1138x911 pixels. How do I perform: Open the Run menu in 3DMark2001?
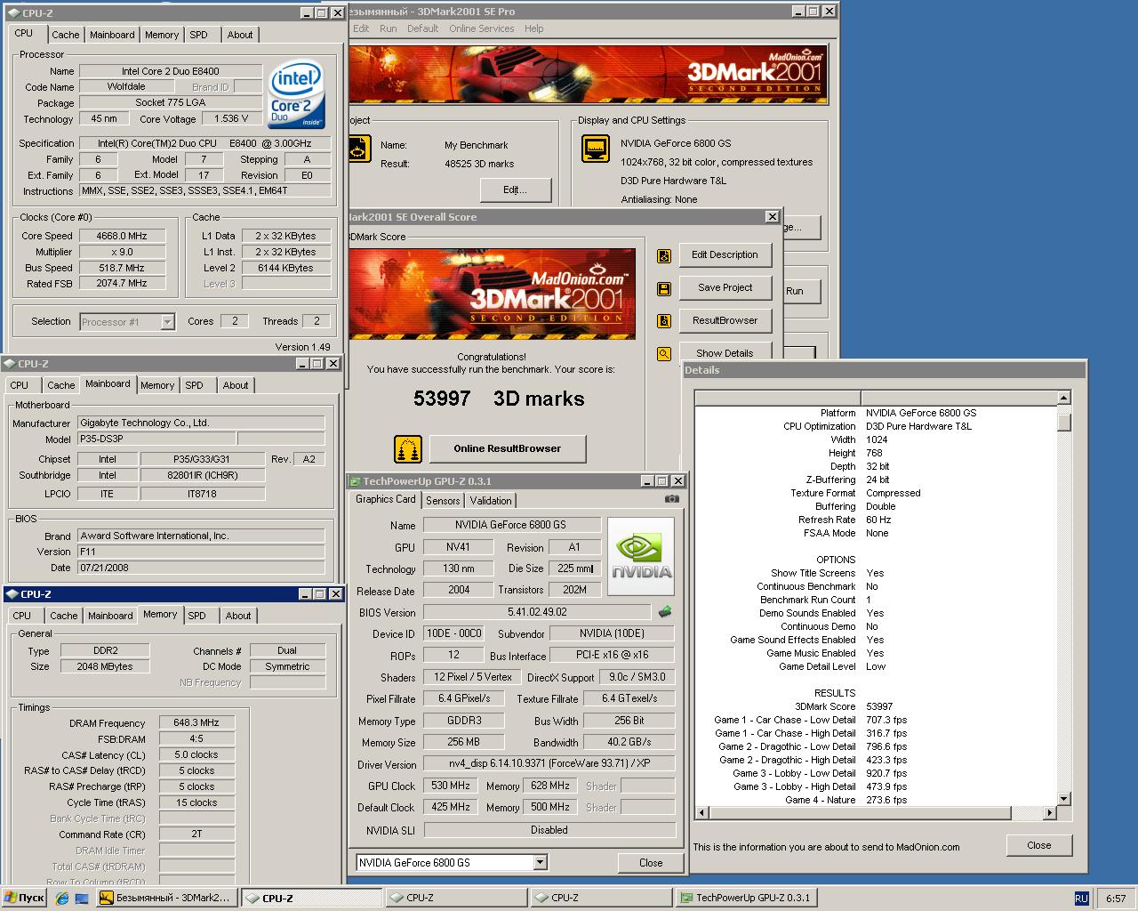pyautogui.click(x=389, y=28)
